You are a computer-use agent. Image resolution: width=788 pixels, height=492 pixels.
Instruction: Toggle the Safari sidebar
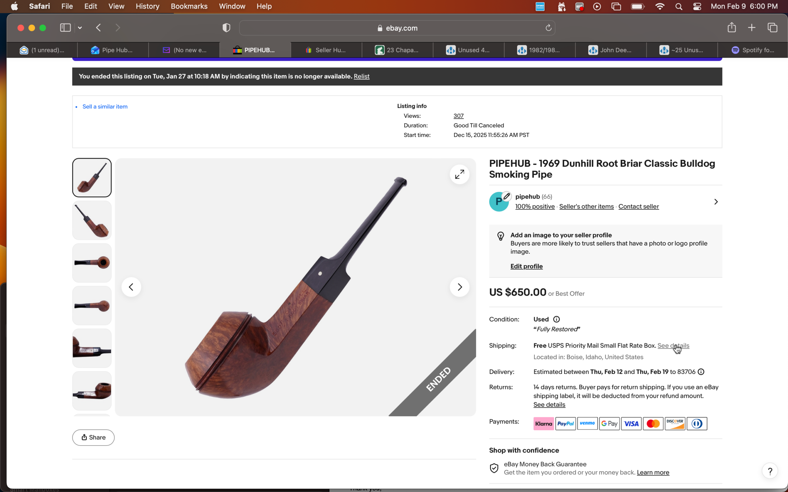click(65, 28)
